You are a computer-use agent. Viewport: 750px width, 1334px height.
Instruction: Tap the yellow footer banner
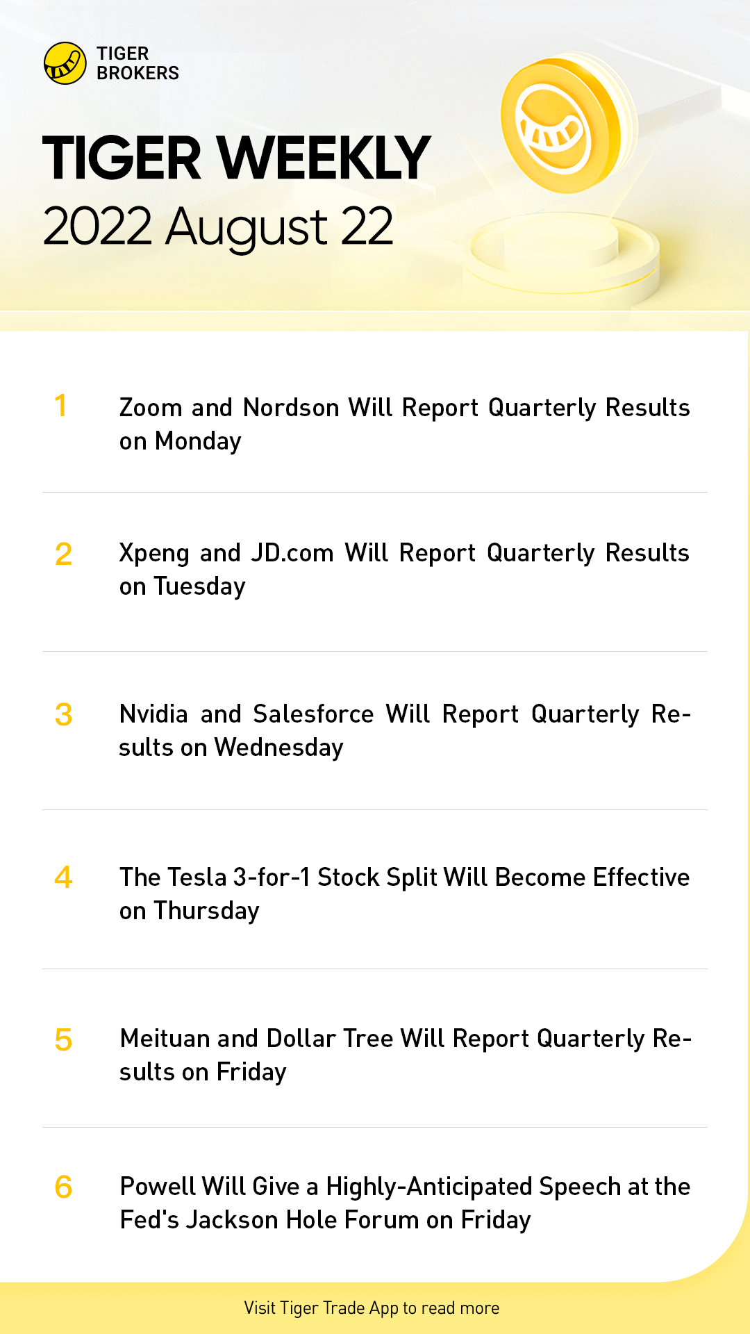375,1308
